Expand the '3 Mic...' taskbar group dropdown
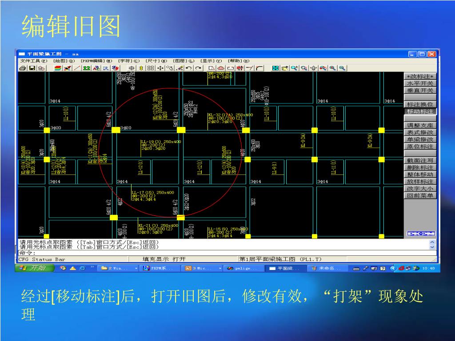 (x=220, y=269)
